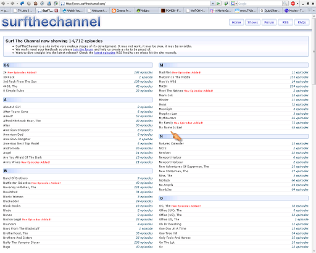Stop loading with the stop icon
The image size is (316, 253).
pyautogui.click(x=29, y=4)
